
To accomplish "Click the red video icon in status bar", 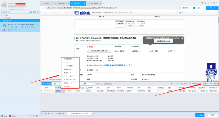I will [10, 116].
